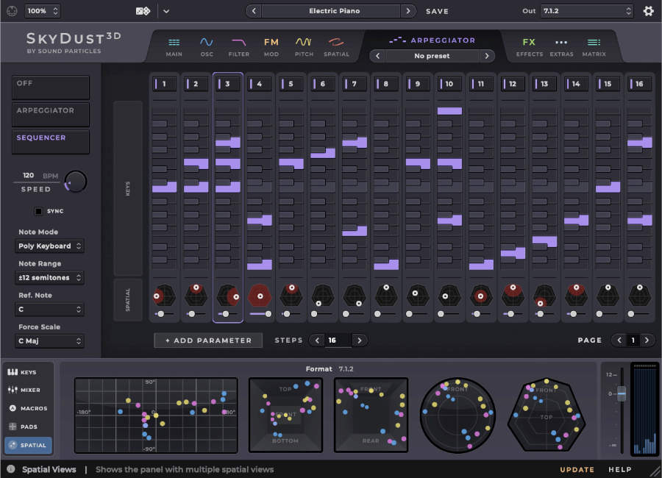The width and height of the screenshot is (662, 478).
Task: Switch to the Main tab
Action: pyautogui.click(x=174, y=45)
